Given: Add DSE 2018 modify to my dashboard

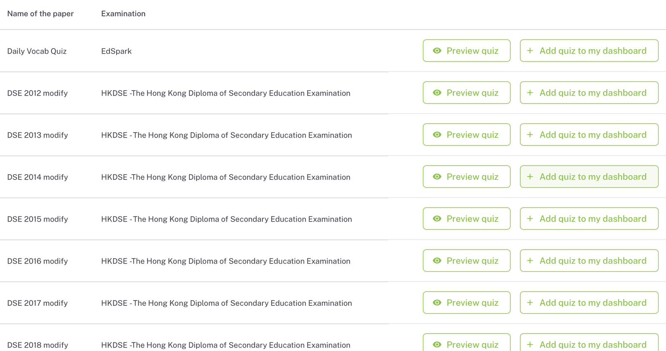Looking at the screenshot, I should (x=589, y=344).
